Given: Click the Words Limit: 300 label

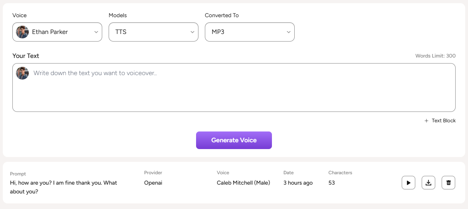Looking at the screenshot, I should coord(435,56).
